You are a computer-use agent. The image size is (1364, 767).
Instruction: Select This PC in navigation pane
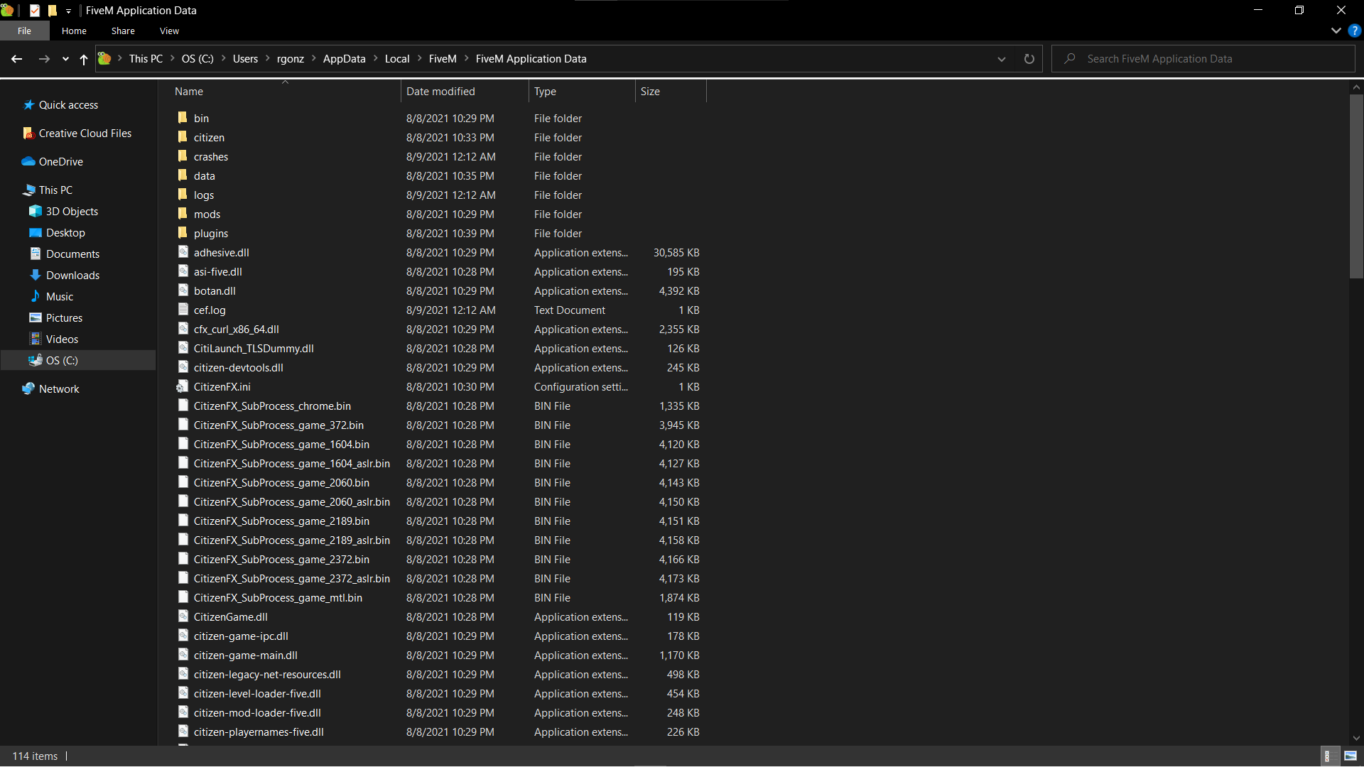tap(55, 190)
